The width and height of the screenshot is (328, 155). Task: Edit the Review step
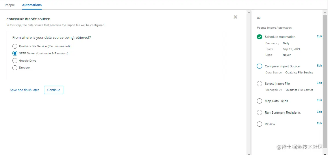point(319,123)
